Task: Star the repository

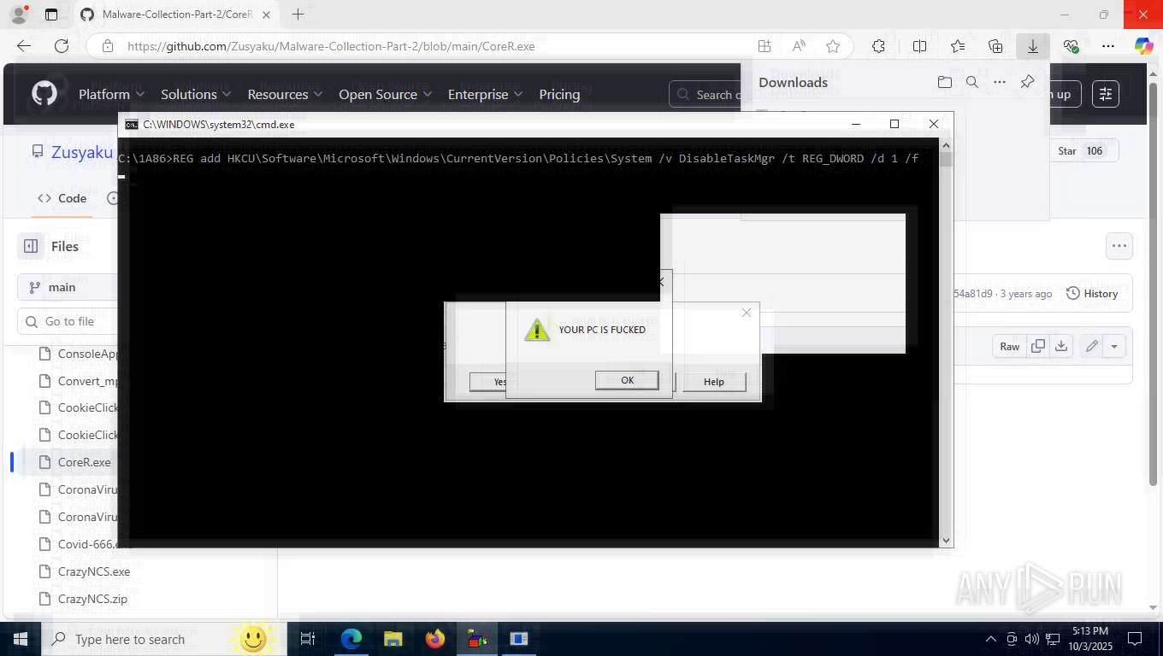Action: (x=1082, y=151)
